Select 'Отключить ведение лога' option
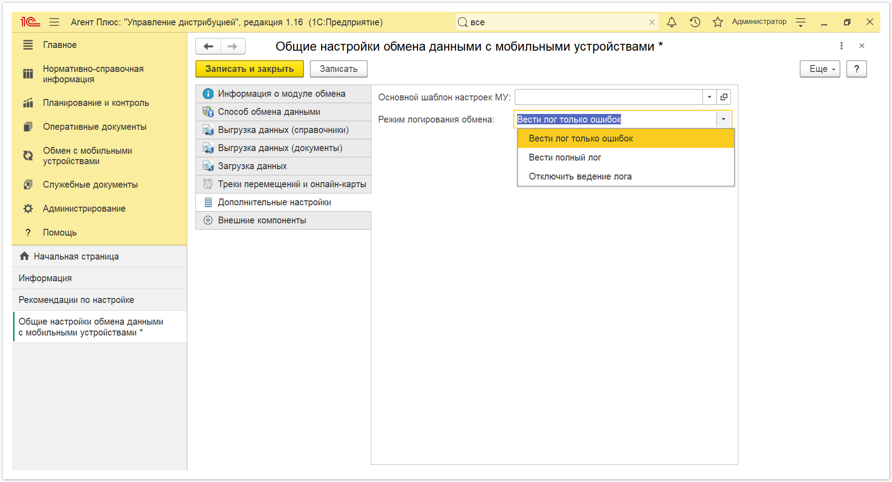The image size is (892, 482). click(x=626, y=176)
